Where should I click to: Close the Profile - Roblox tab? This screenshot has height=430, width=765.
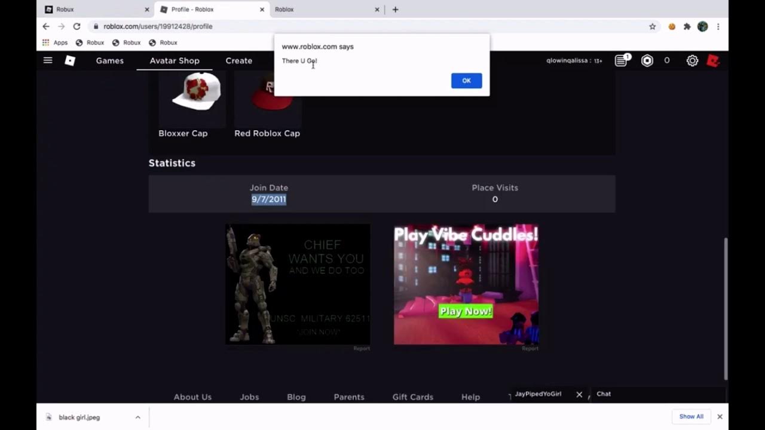pos(262,10)
